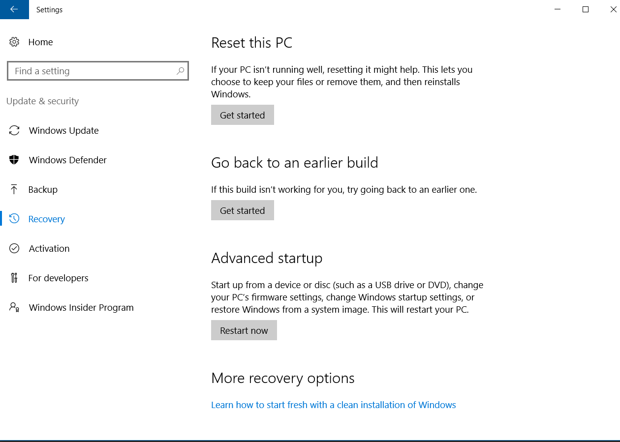
Task: Click the Home gear icon
Action: 14,42
